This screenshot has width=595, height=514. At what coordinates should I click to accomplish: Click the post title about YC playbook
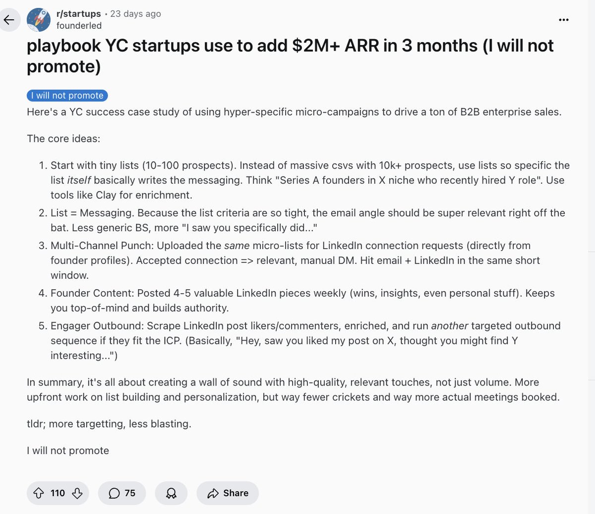tap(290, 56)
